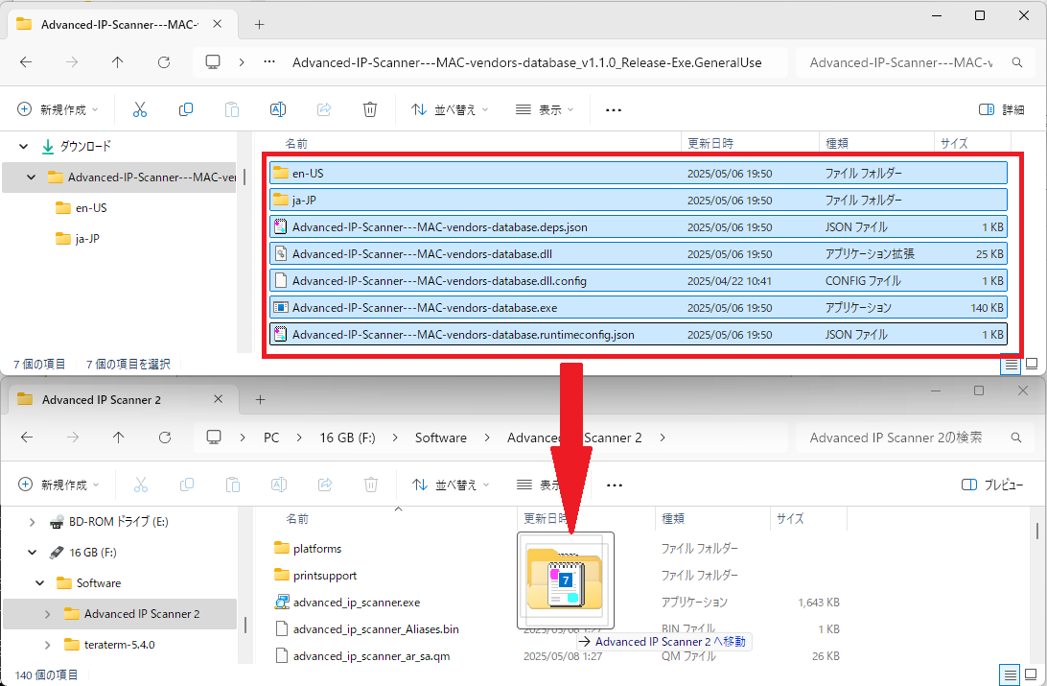Open 表示 view dropdown in top window

pyautogui.click(x=545, y=109)
